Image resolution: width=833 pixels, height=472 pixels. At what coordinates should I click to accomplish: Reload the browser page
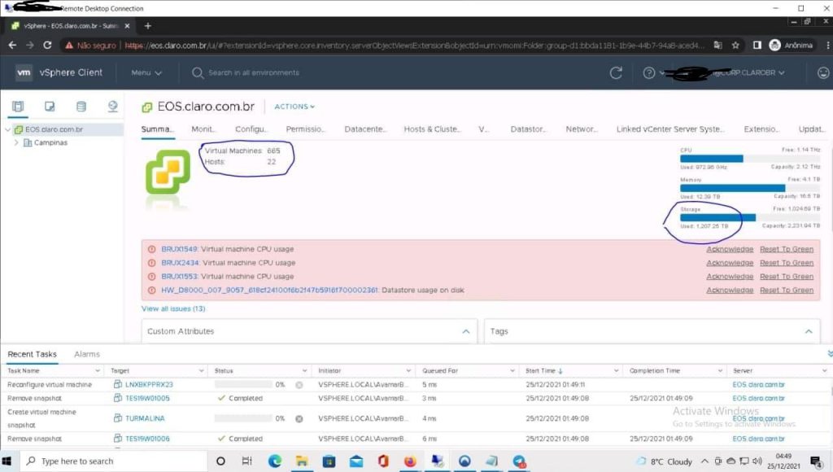pos(47,46)
